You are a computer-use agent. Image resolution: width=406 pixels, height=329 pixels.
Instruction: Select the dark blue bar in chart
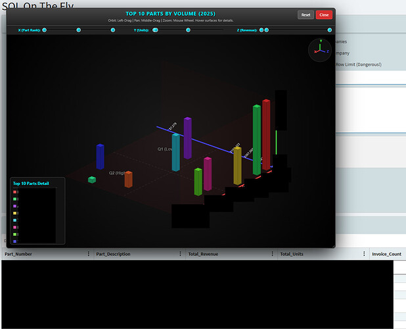pos(101,157)
